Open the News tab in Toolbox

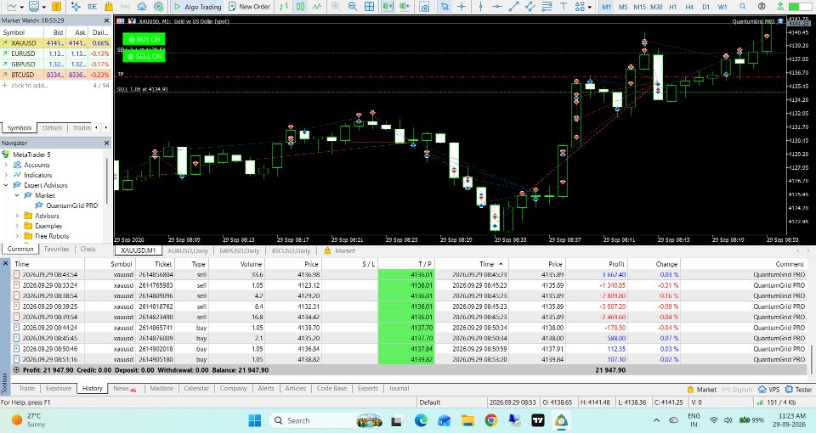[124, 388]
